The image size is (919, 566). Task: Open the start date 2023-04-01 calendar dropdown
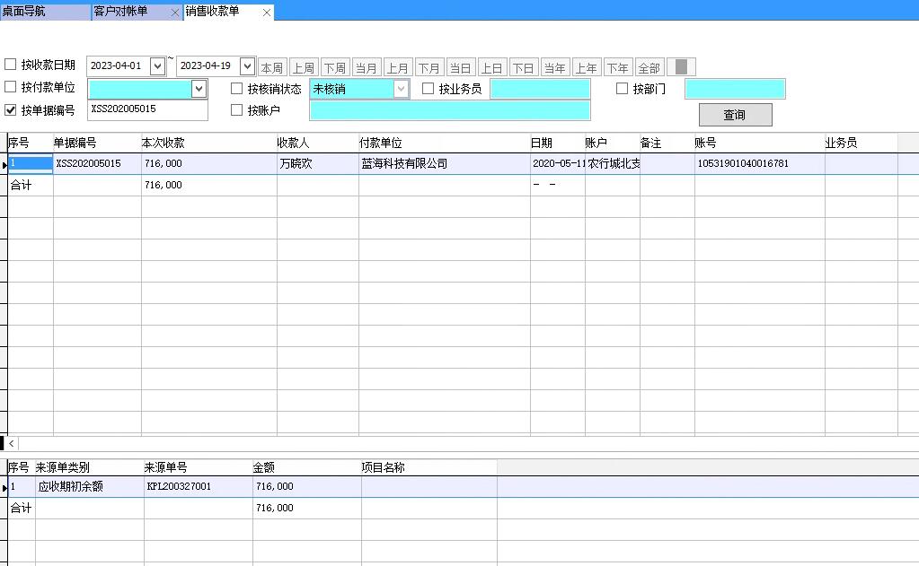tap(158, 65)
